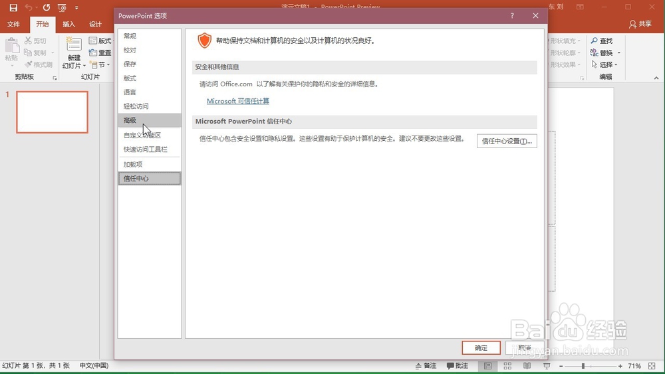Select 自定义功能区 in options sidebar
Image resolution: width=665 pixels, height=374 pixels.
[149, 135]
